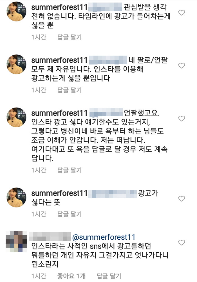This screenshot has width=197, height=282.
Task: Click summerforest11 username on the '언팔했고요' comment
Action: pos(59,113)
